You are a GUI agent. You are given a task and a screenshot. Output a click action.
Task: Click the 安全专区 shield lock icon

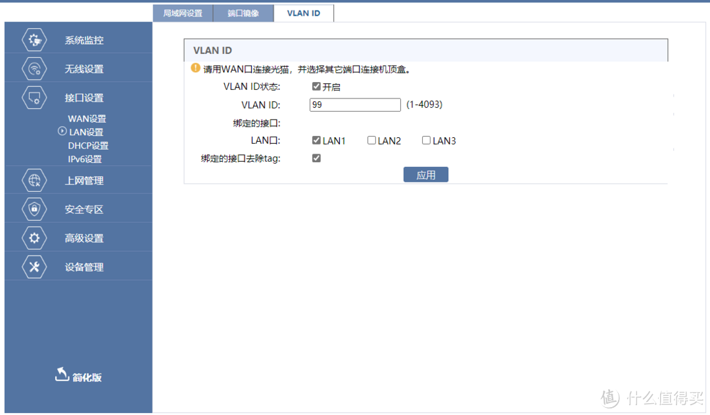[34, 209]
